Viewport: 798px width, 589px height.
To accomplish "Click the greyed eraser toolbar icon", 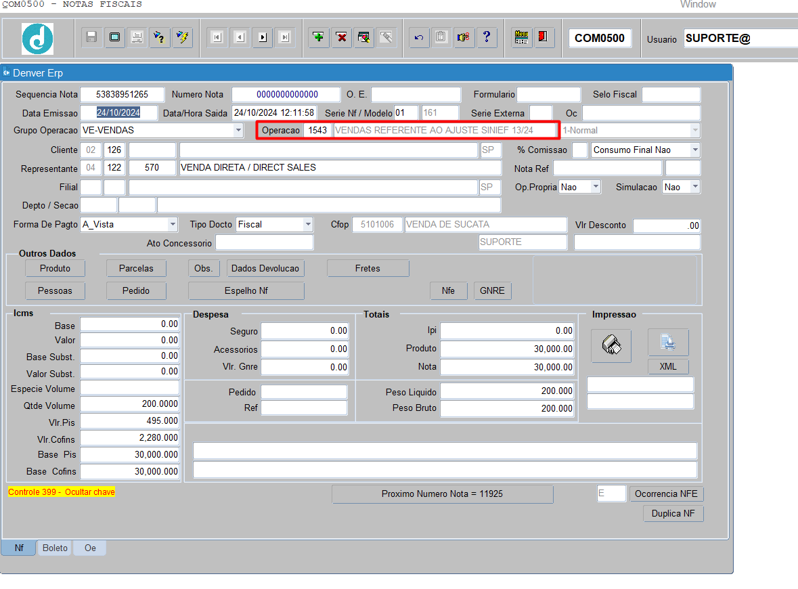I will pyautogui.click(x=386, y=37).
